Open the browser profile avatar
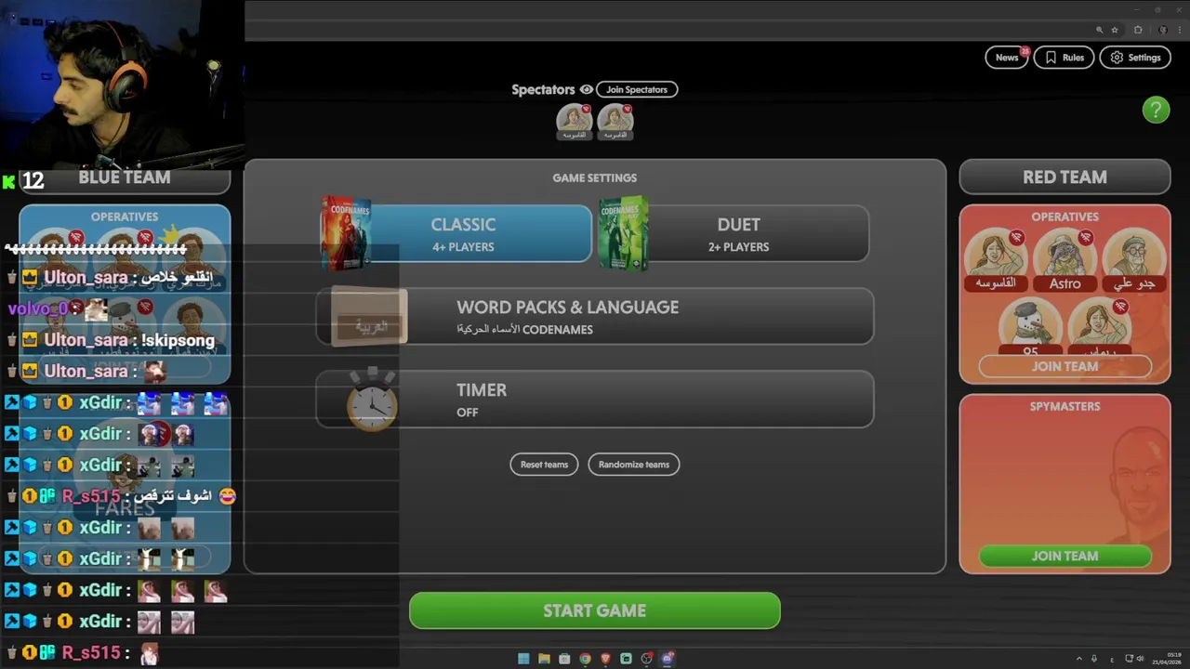Viewport: 1190px width, 669px height. coord(1163,30)
